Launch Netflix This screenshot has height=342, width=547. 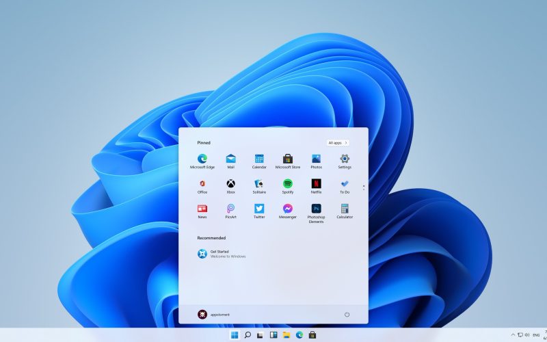[316, 186]
